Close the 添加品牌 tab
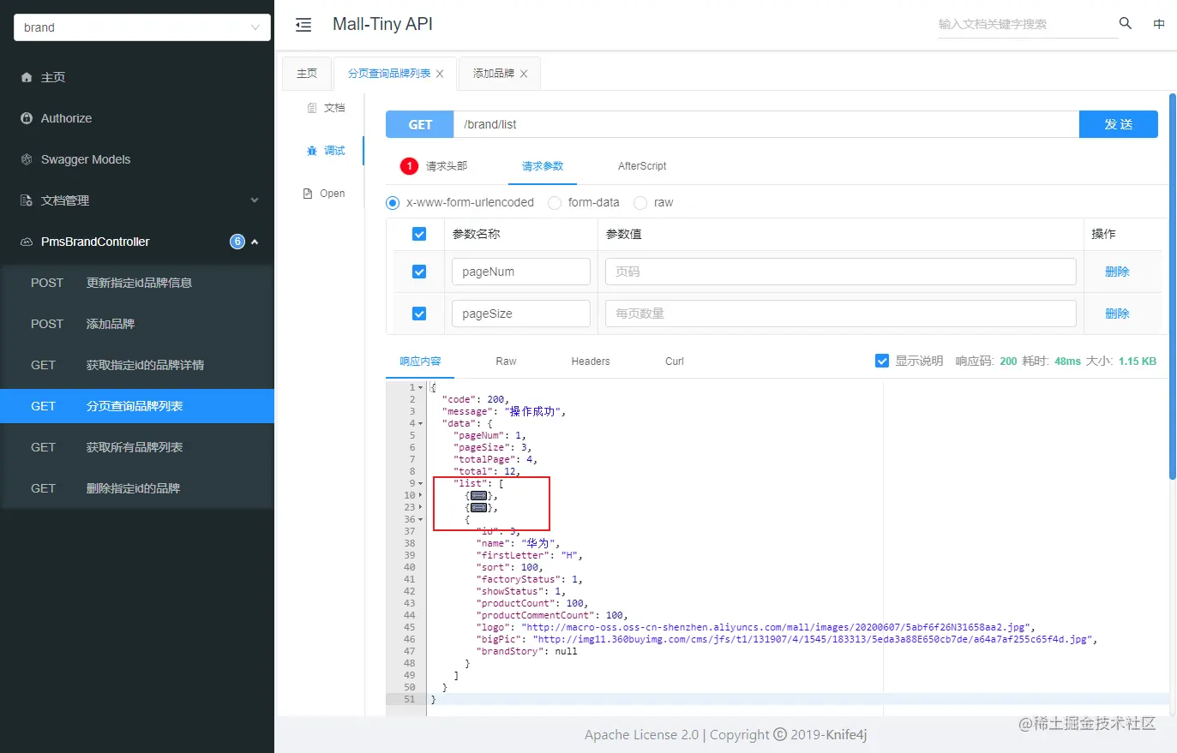 [x=524, y=74]
